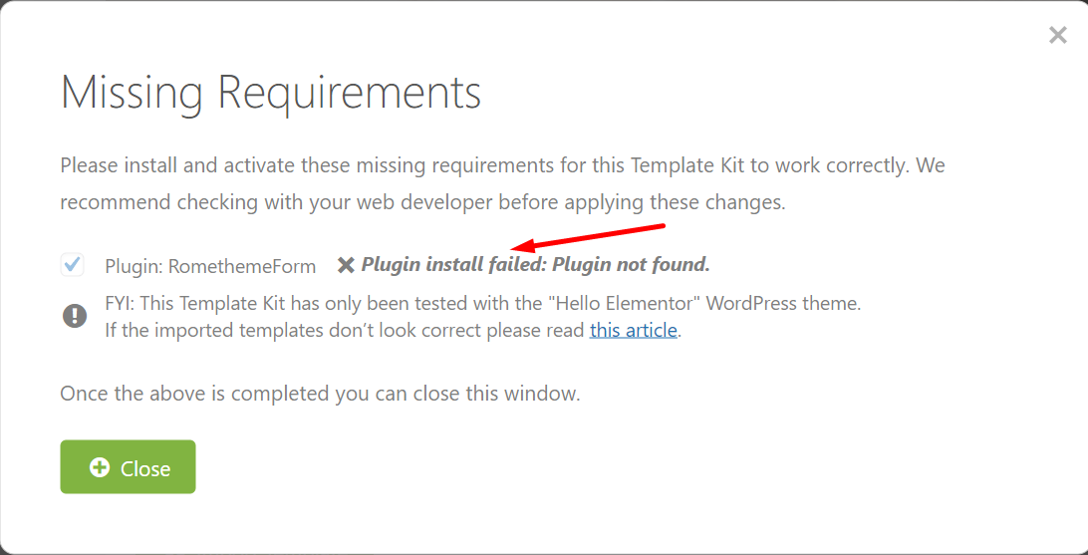Click the "Please install and activate" instruction line
This screenshot has width=1088, height=555.
tap(502, 166)
